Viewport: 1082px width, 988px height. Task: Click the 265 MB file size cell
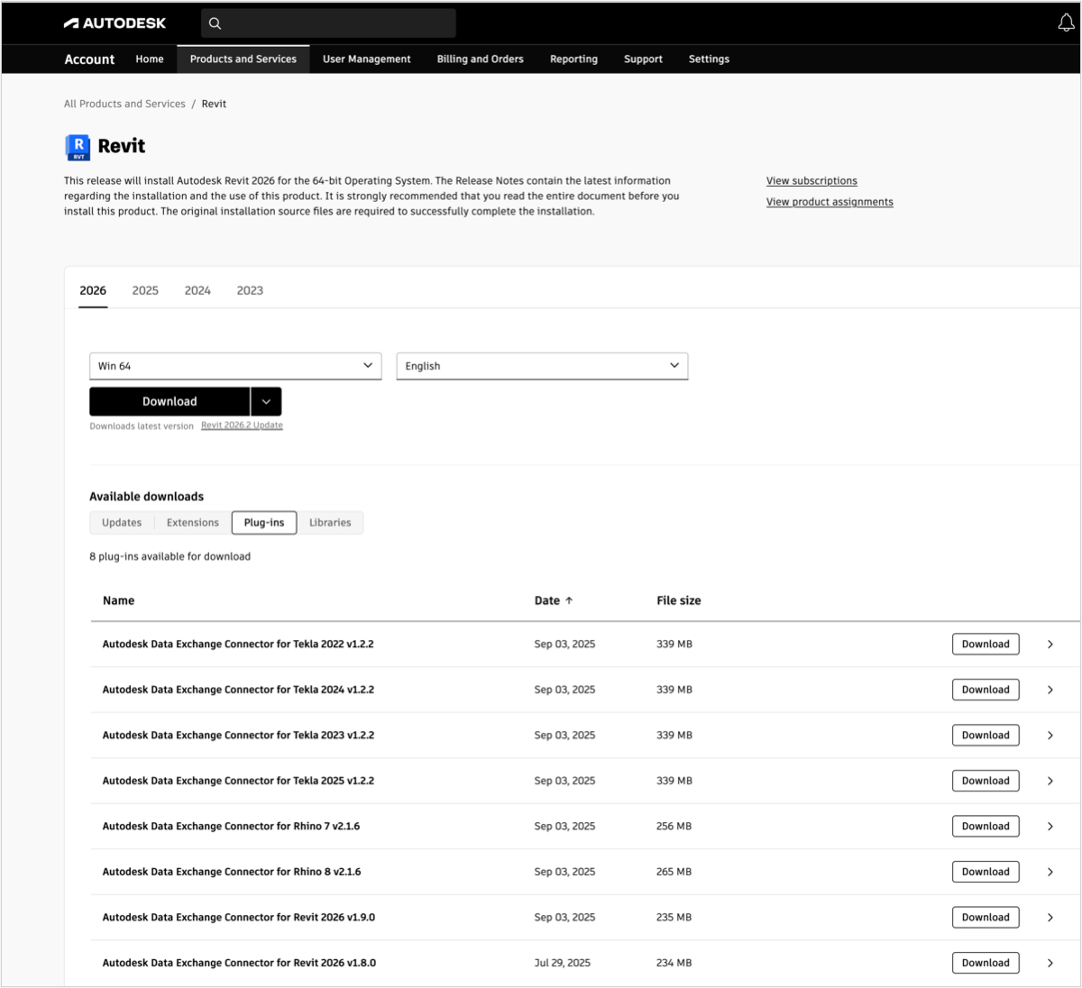pos(674,872)
